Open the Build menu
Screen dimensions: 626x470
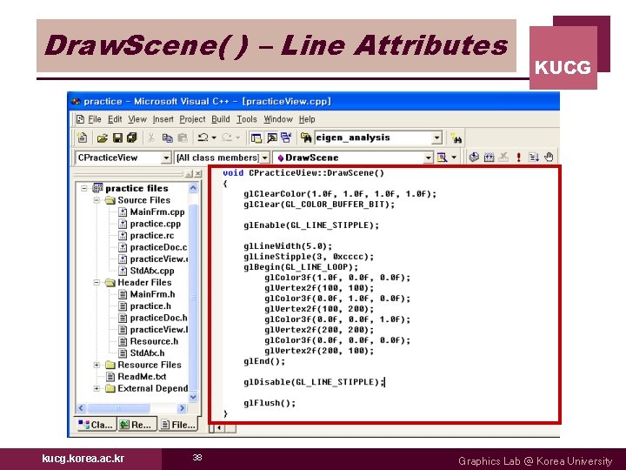220,119
